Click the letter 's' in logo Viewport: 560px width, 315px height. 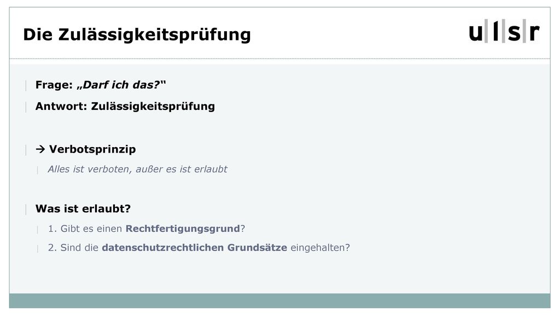click(514, 33)
